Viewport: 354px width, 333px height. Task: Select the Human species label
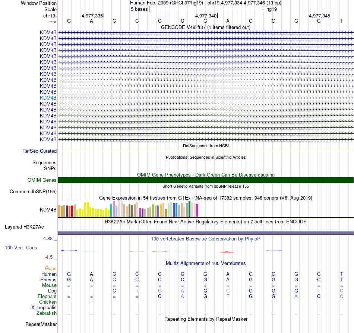(49, 274)
